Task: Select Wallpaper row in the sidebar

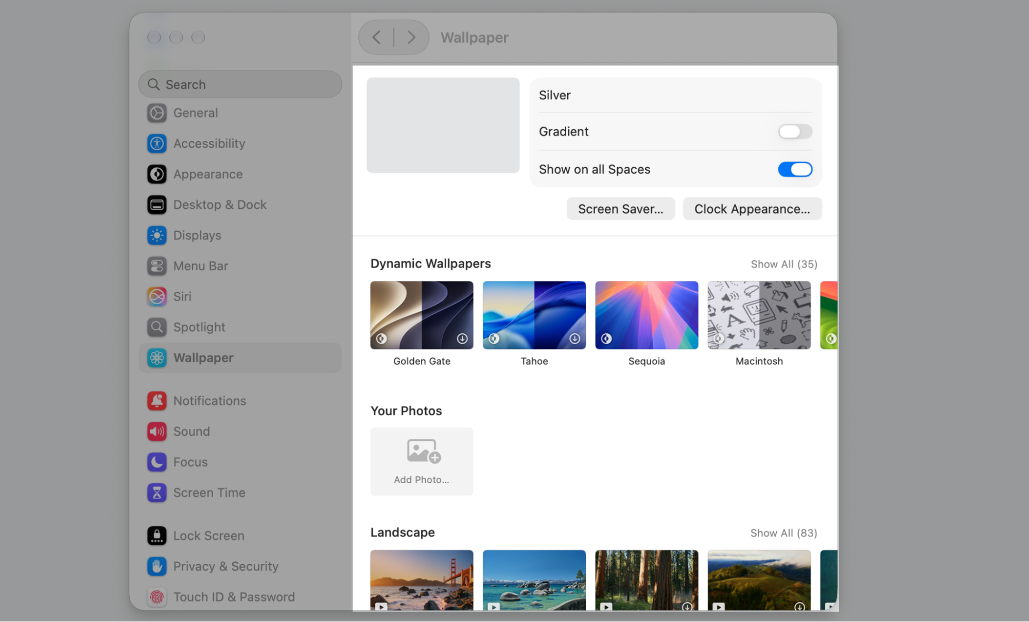Action: tap(240, 358)
